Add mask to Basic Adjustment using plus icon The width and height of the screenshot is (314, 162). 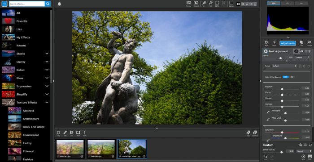(296, 51)
